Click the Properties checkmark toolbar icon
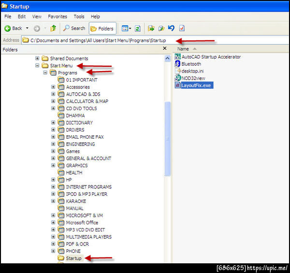290x273 pixels. point(182,28)
